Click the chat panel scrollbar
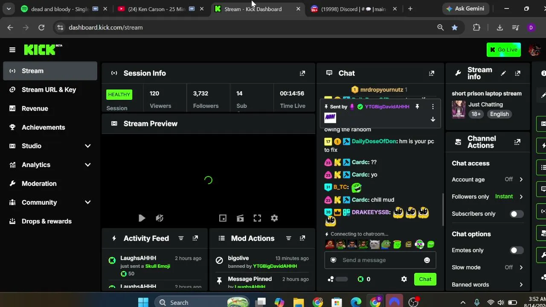The width and height of the screenshot is (546, 307). coord(443,210)
